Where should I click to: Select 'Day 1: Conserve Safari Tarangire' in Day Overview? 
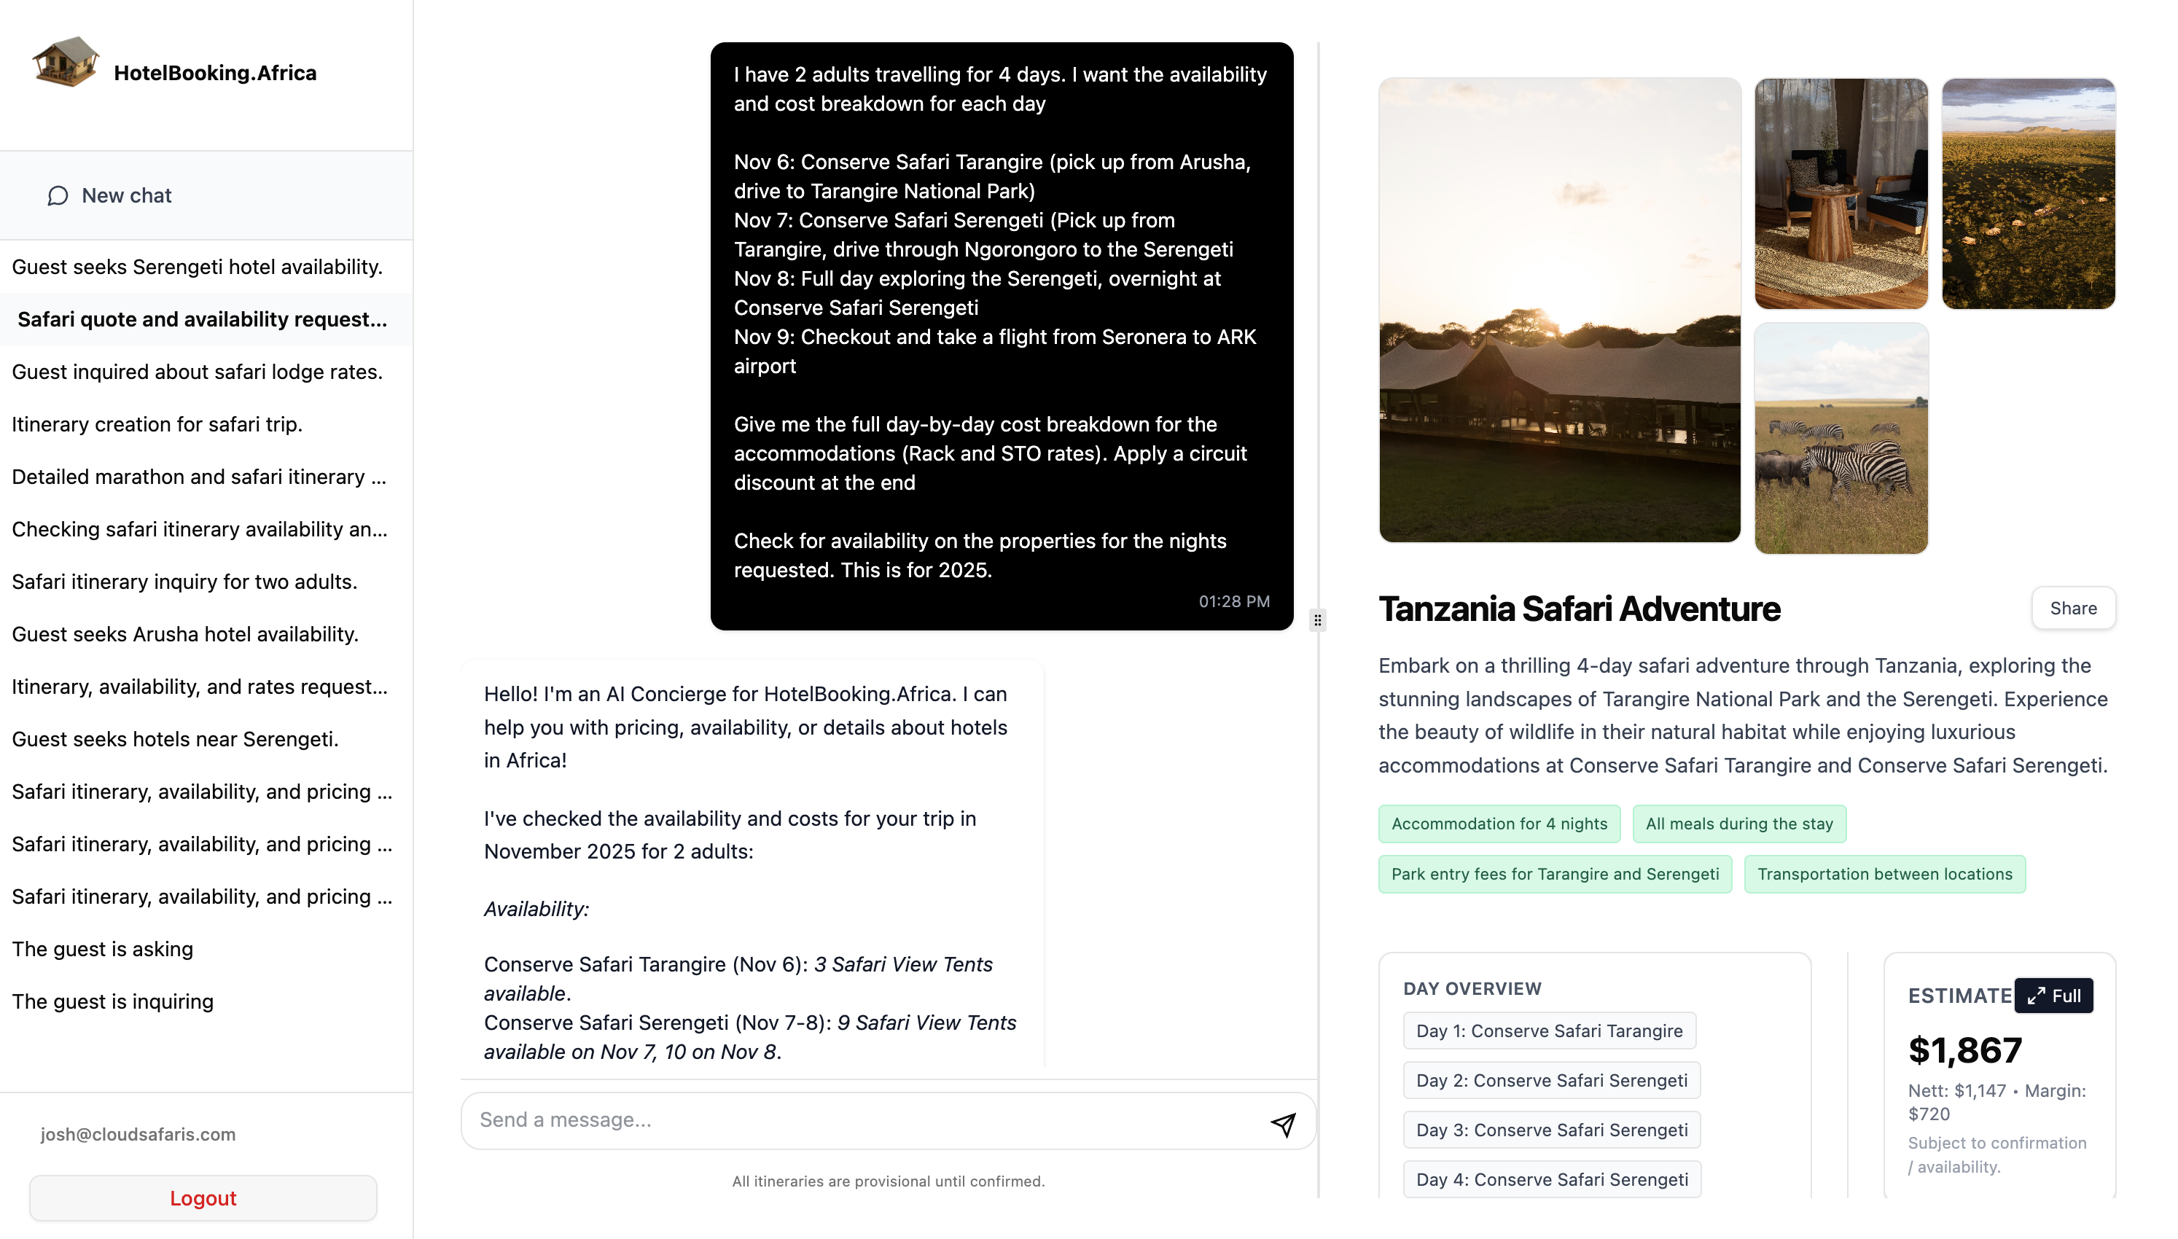(1549, 1031)
